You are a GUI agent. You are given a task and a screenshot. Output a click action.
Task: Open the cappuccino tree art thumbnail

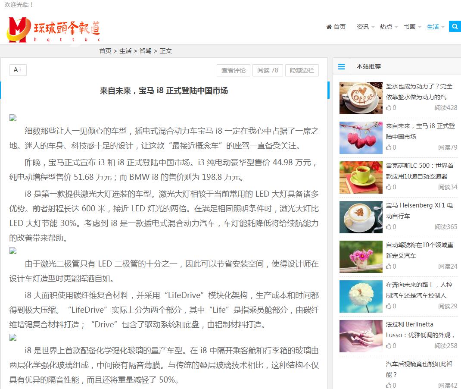tap(361, 217)
